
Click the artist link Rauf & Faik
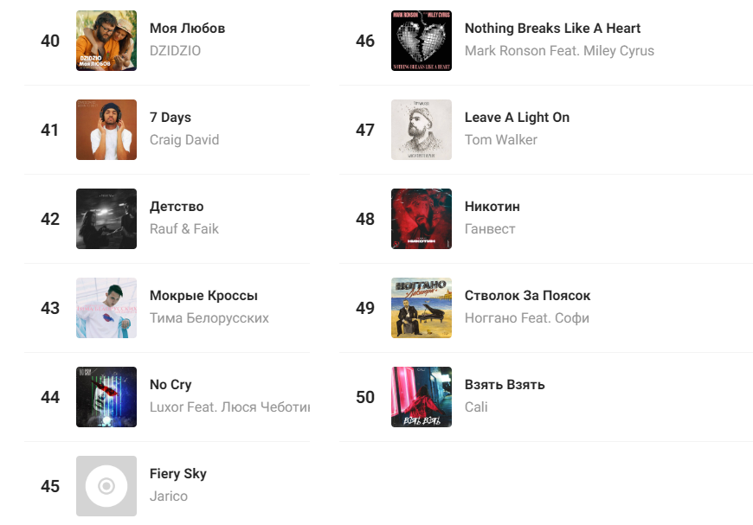[x=184, y=229]
